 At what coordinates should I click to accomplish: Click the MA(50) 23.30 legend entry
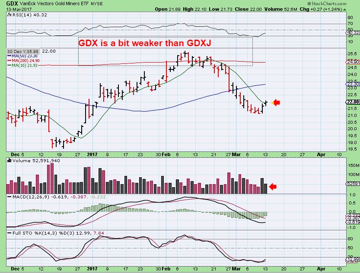pos(22,56)
